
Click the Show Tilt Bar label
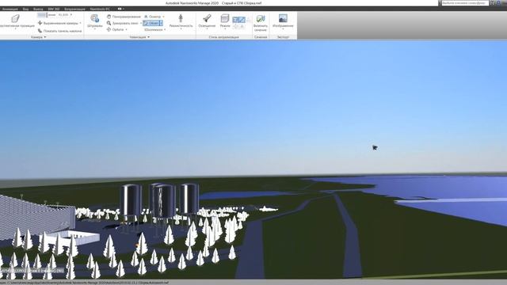(x=63, y=31)
